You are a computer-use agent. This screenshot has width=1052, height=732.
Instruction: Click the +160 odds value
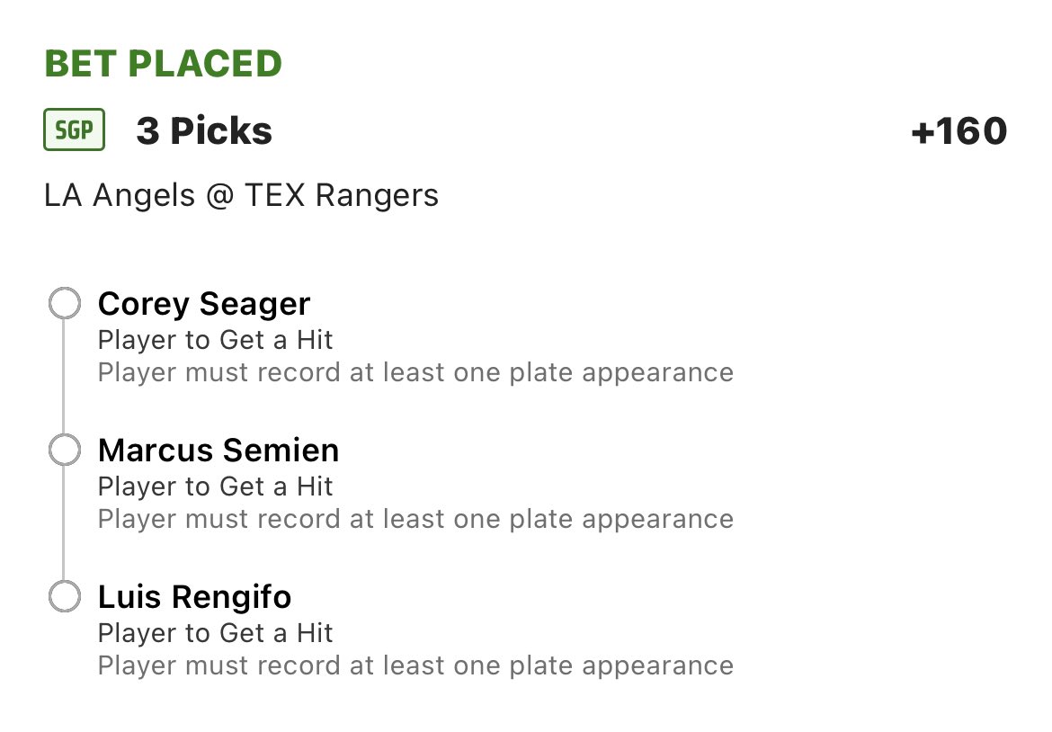click(958, 130)
